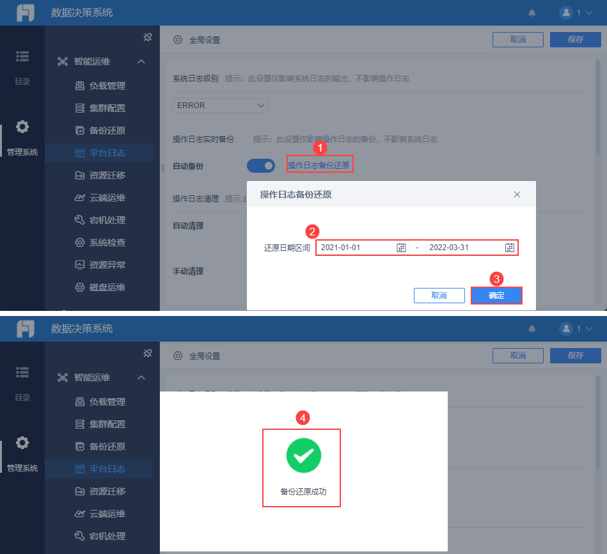
Task: Click the upper panel's top 取消 button
Action: [518, 40]
